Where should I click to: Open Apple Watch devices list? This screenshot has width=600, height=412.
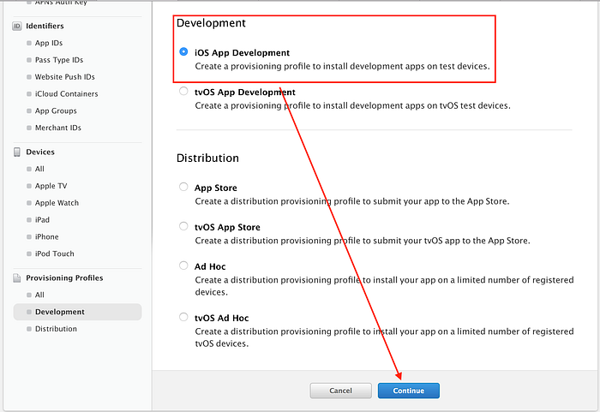click(57, 203)
